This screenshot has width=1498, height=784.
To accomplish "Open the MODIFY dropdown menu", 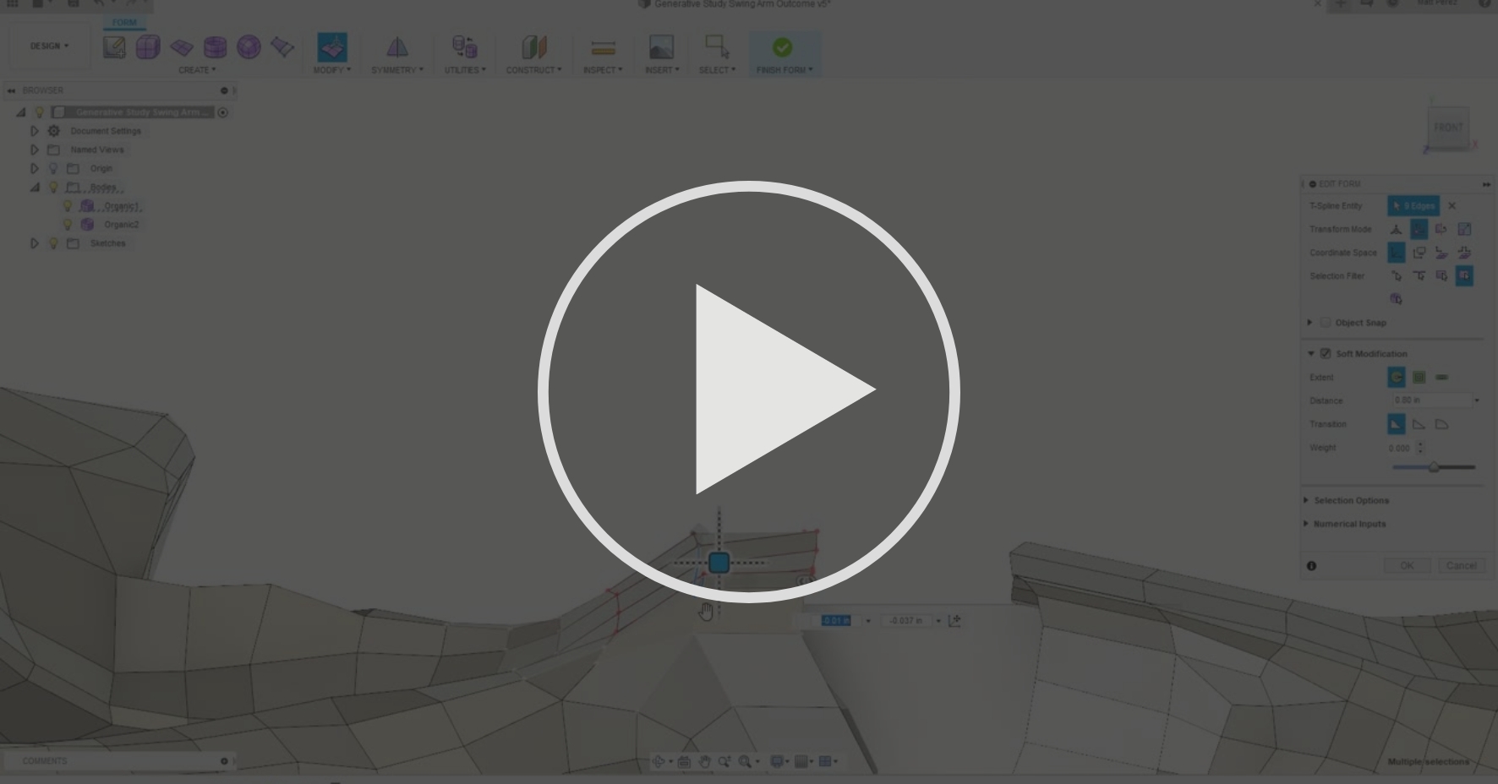I will (331, 70).
